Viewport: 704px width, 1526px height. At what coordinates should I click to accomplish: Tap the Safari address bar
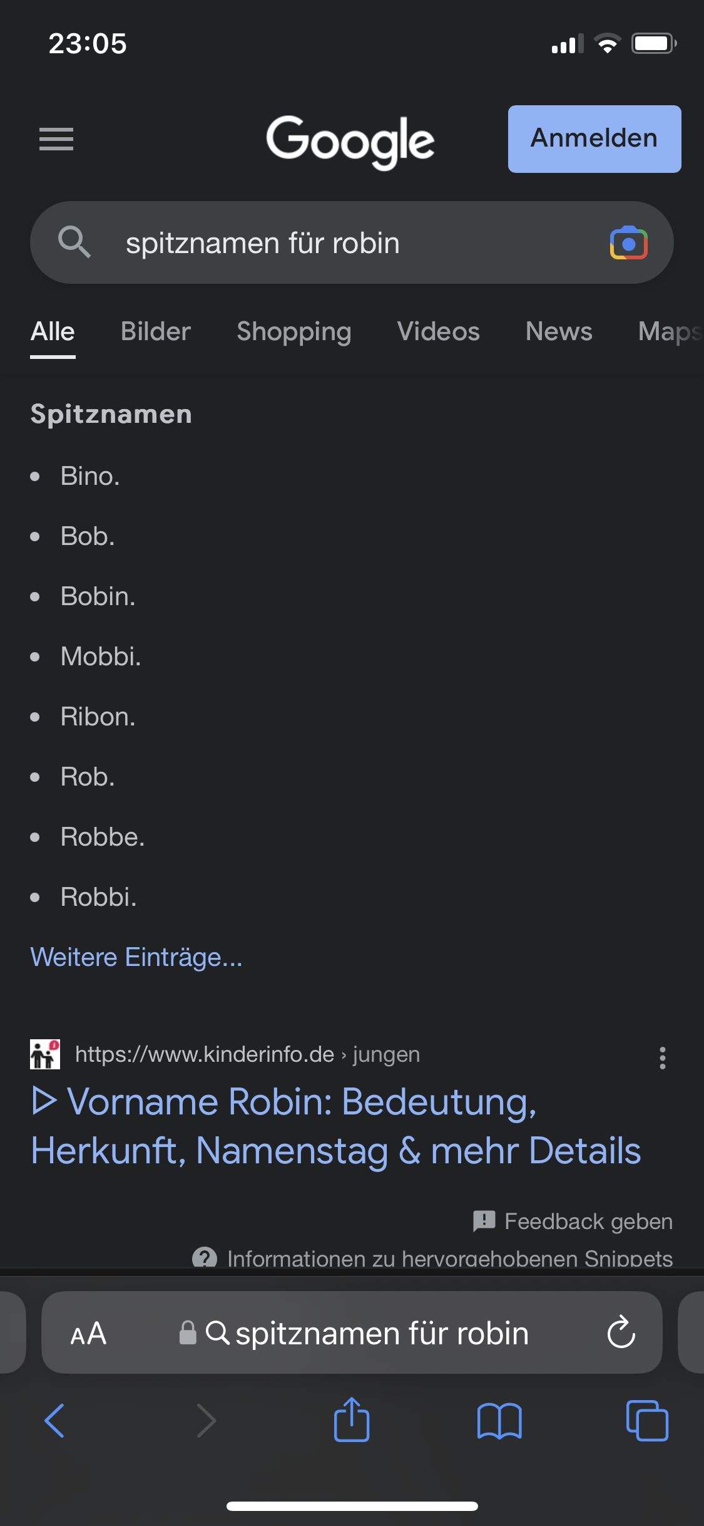tap(382, 1334)
